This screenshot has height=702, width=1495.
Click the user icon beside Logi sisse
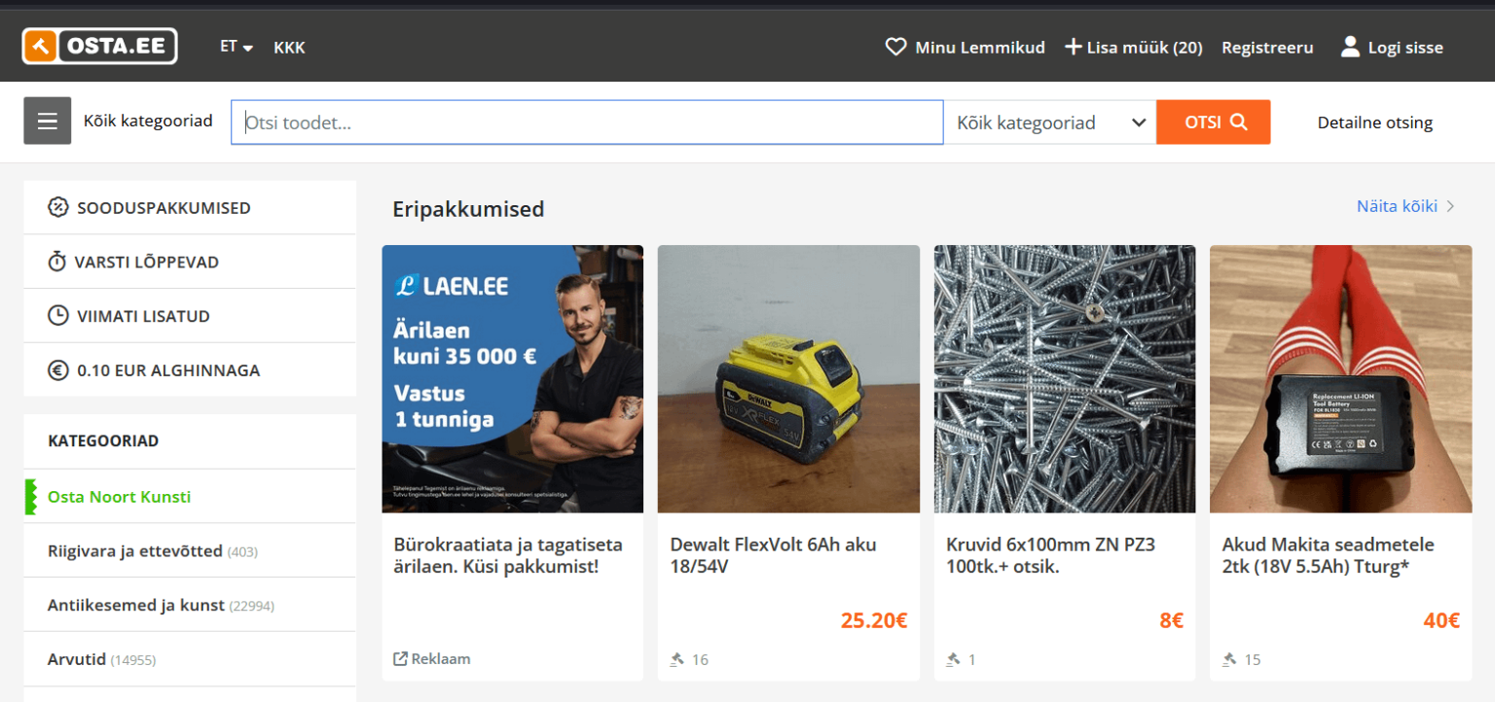click(x=1350, y=47)
